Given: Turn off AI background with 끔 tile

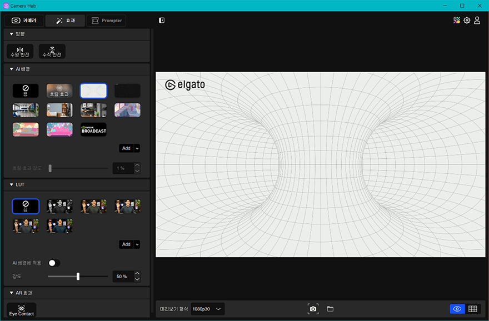Looking at the screenshot, I should (x=26, y=91).
